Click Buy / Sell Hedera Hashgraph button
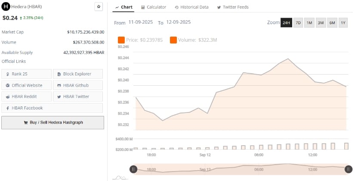Image resolution: width=355 pixels, height=181 pixels. coord(53,122)
